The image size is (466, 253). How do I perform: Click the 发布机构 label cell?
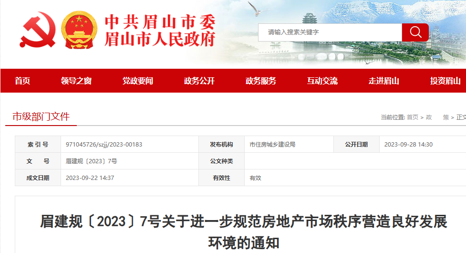(221, 145)
